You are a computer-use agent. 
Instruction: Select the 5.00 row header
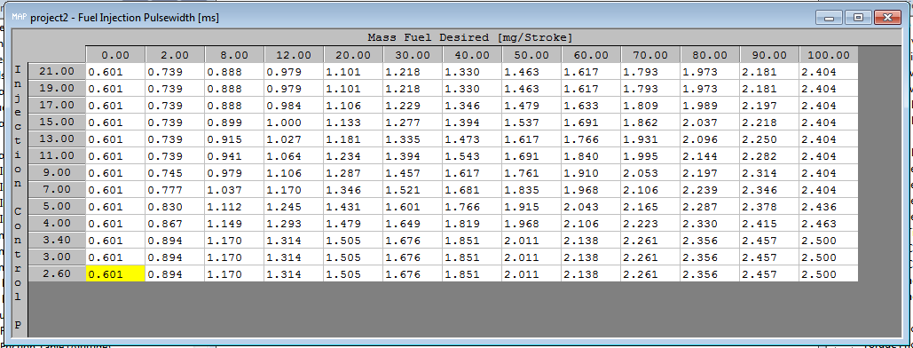pos(57,207)
